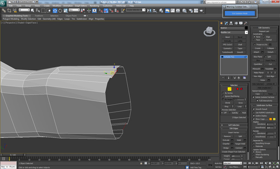Open the Create panel tab icon
The width and height of the screenshot is (280, 169).
(x=222, y=23)
